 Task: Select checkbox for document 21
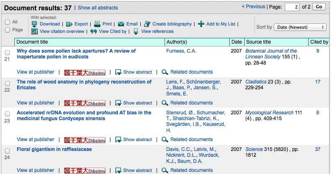coord(7,53)
